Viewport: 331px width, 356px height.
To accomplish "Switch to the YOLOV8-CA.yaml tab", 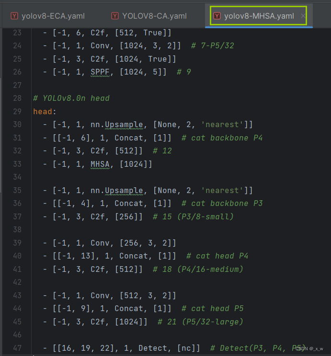I will click(x=149, y=16).
